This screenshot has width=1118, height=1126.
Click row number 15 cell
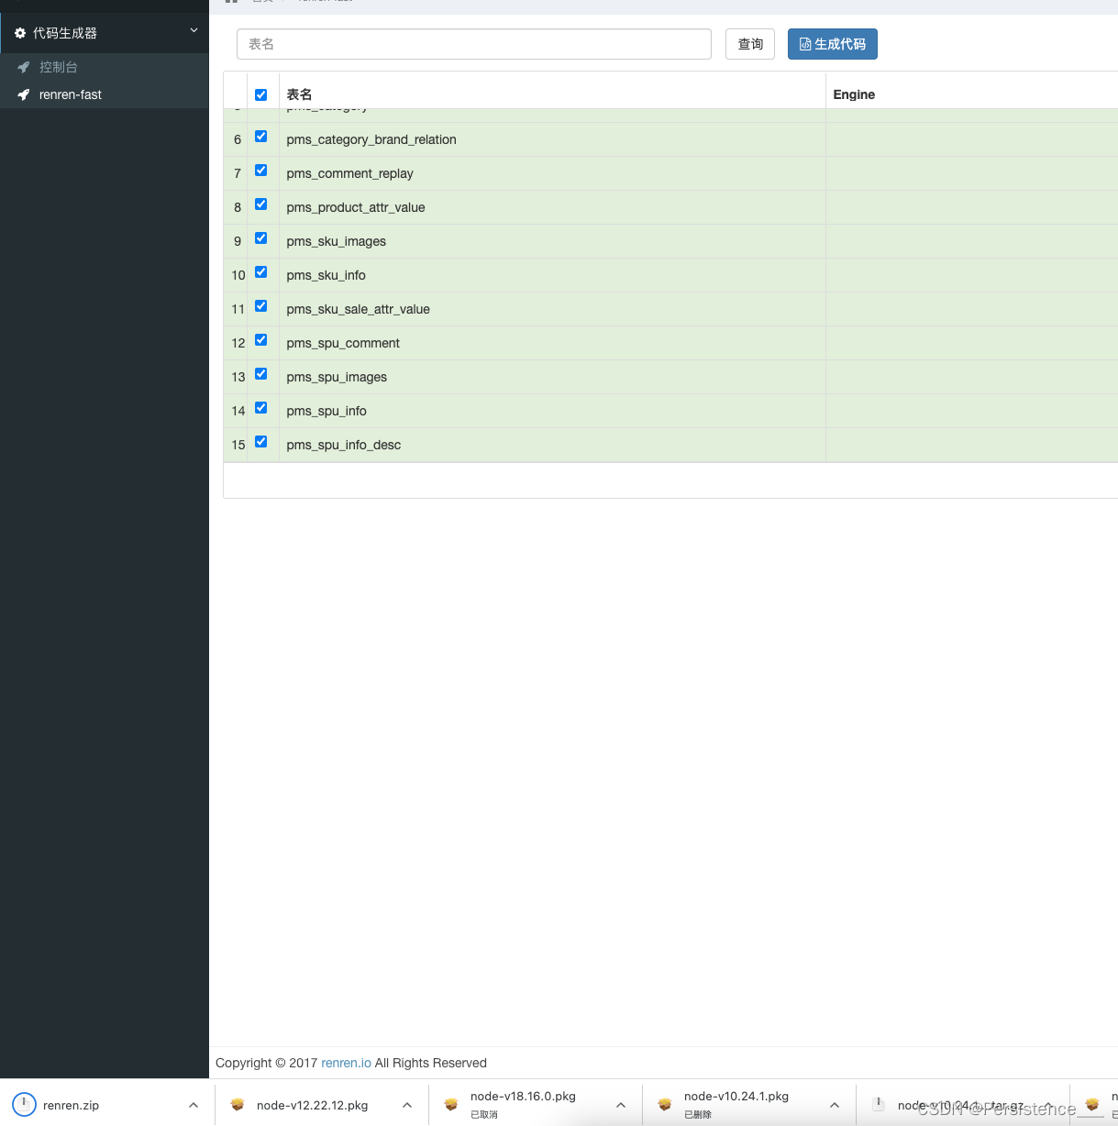point(237,445)
